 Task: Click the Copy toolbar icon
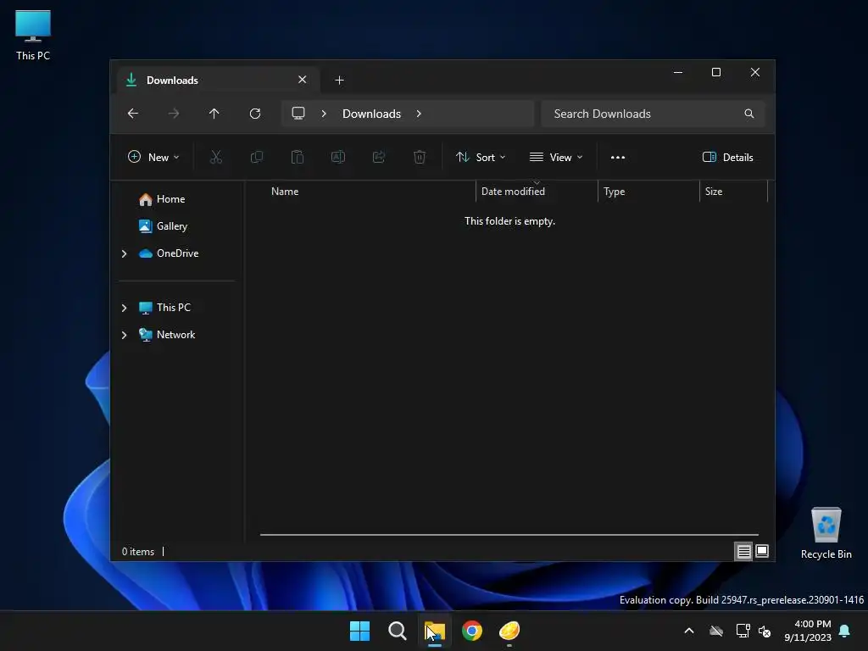[x=256, y=157]
